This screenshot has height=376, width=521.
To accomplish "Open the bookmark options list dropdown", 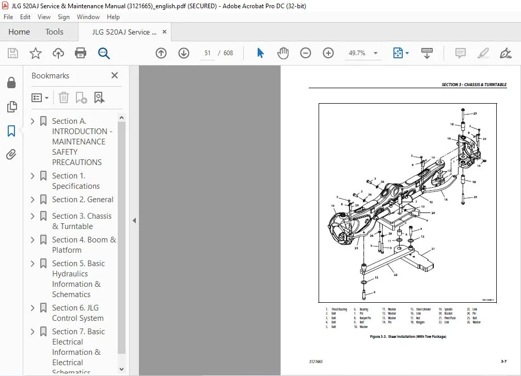I will pos(40,97).
